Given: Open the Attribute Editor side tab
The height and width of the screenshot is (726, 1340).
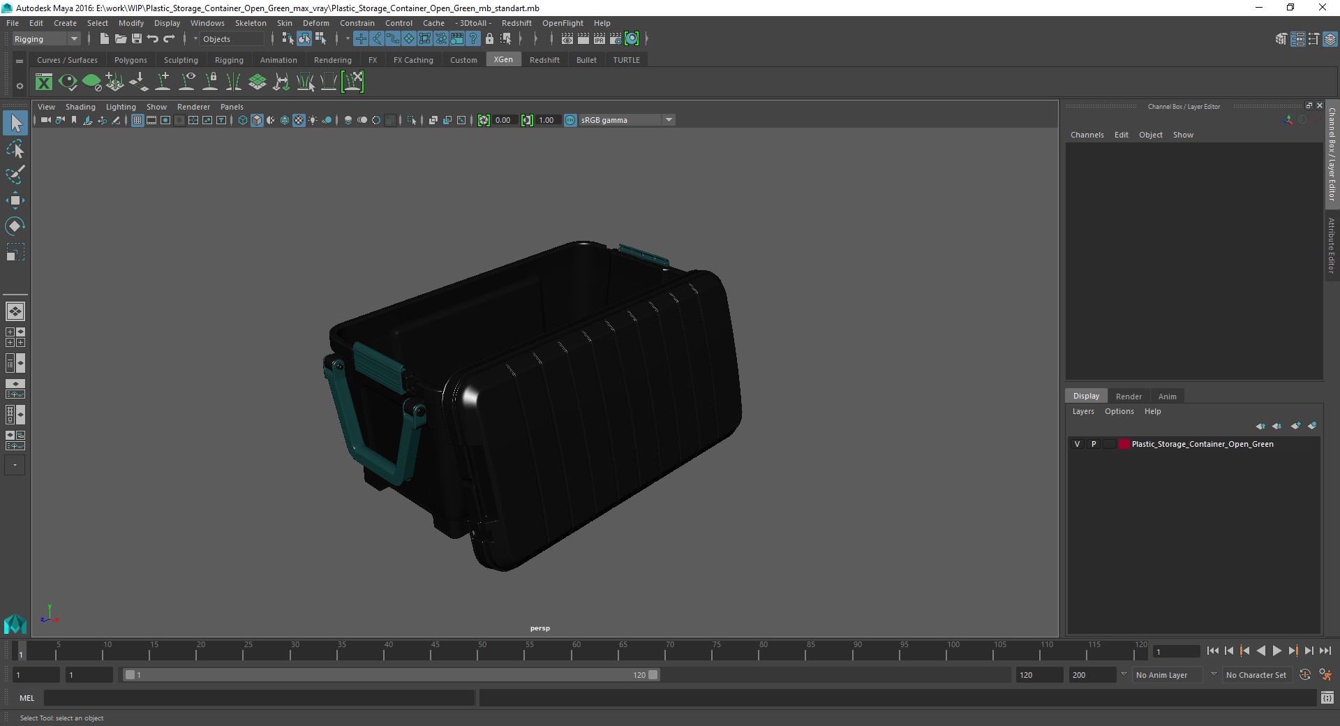Looking at the screenshot, I should tap(1332, 246).
